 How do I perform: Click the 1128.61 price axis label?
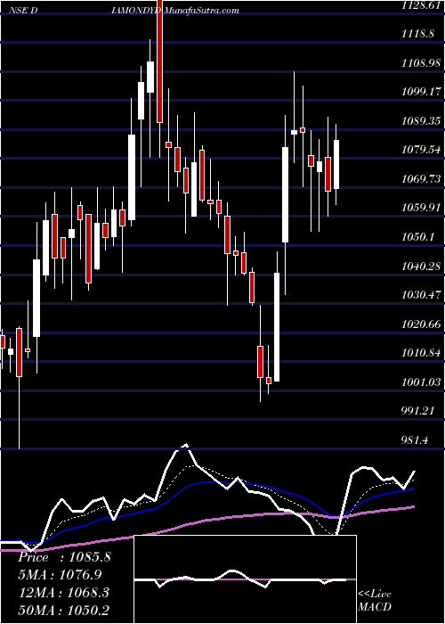click(422, 5)
